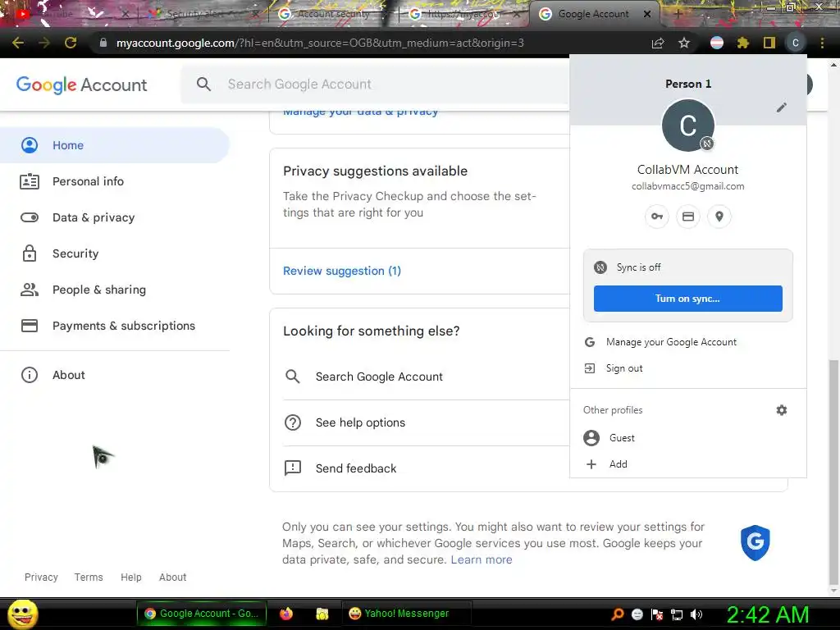Open Yahoo! Messenger from the taskbar
The image size is (840, 630).
click(407, 614)
